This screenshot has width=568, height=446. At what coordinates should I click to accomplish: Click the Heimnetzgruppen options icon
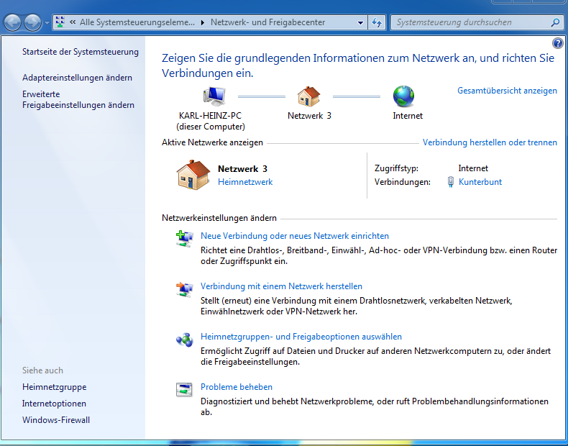[185, 340]
